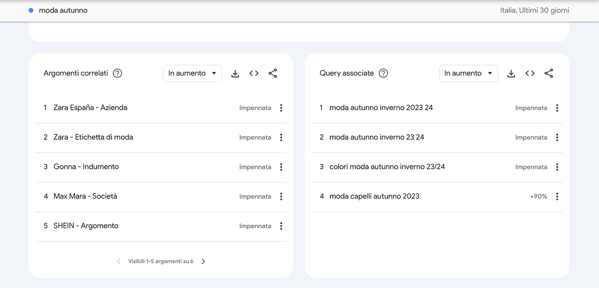
Task: Open the Max Mara - Società topic
Action: pyautogui.click(x=85, y=196)
